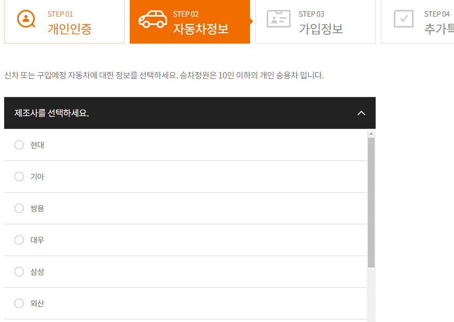Select the 현대 manufacturer radio button
Image resolution: width=454 pixels, height=322 pixels.
pos(19,145)
